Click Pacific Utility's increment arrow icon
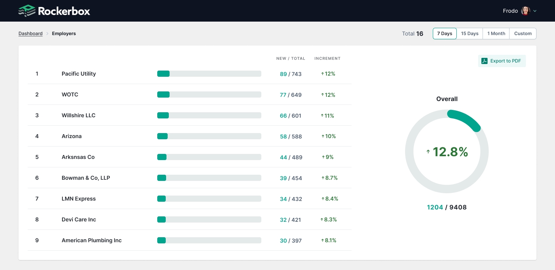This screenshot has height=270, width=555. tap(323, 74)
